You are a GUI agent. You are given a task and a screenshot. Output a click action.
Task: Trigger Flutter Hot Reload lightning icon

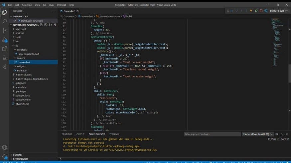click(251, 11)
